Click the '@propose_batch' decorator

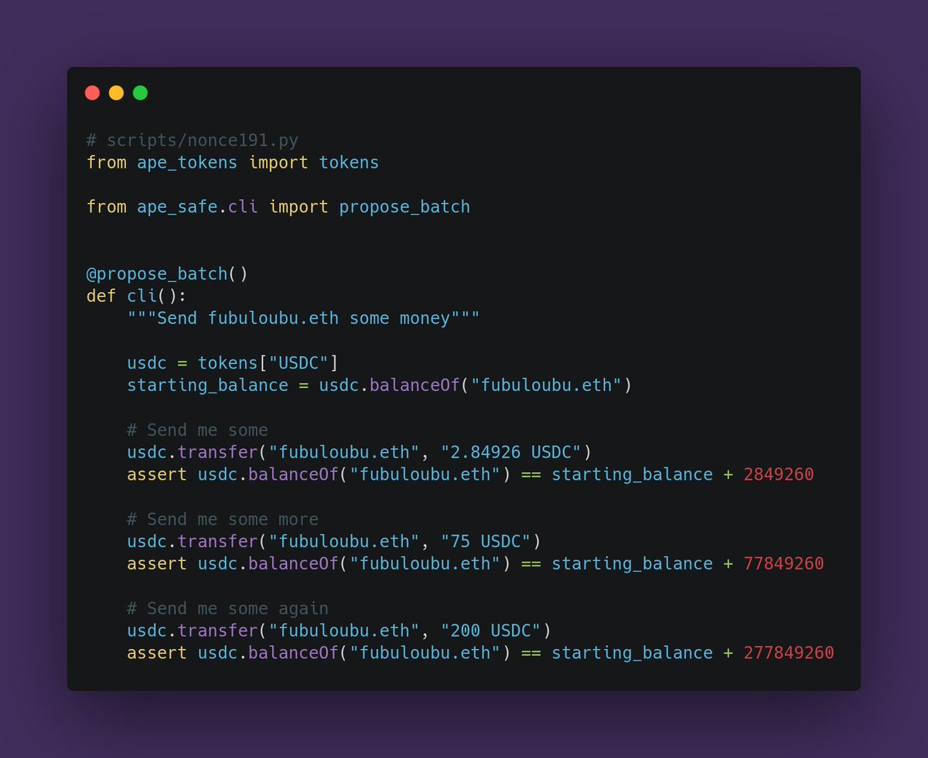pos(157,274)
